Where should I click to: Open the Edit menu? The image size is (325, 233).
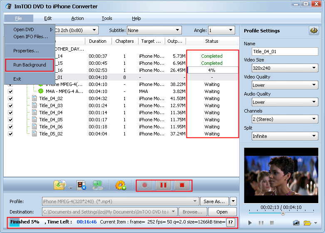(48, 18)
